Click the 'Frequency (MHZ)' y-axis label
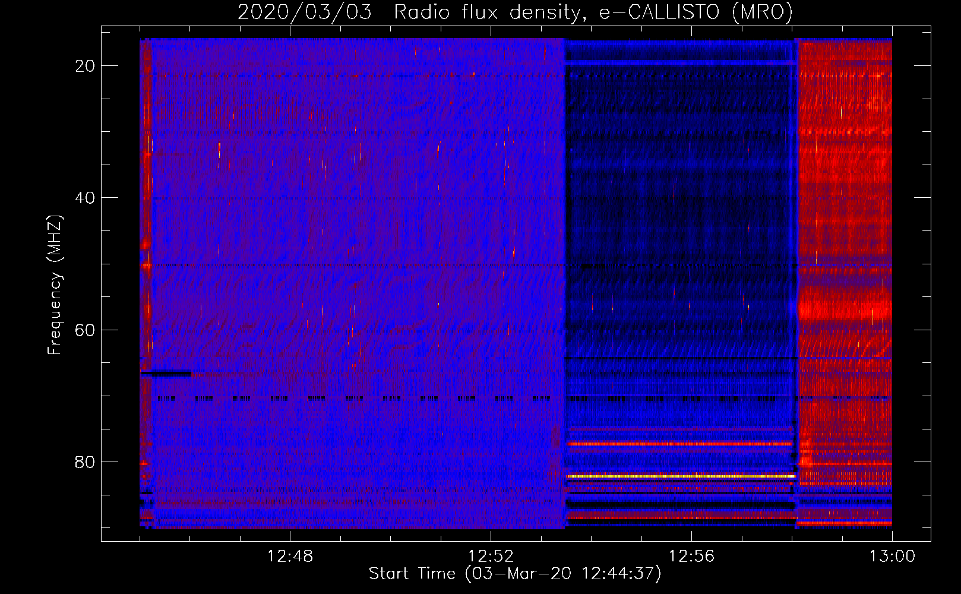The height and width of the screenshot is (594, 961). [54, 285]
